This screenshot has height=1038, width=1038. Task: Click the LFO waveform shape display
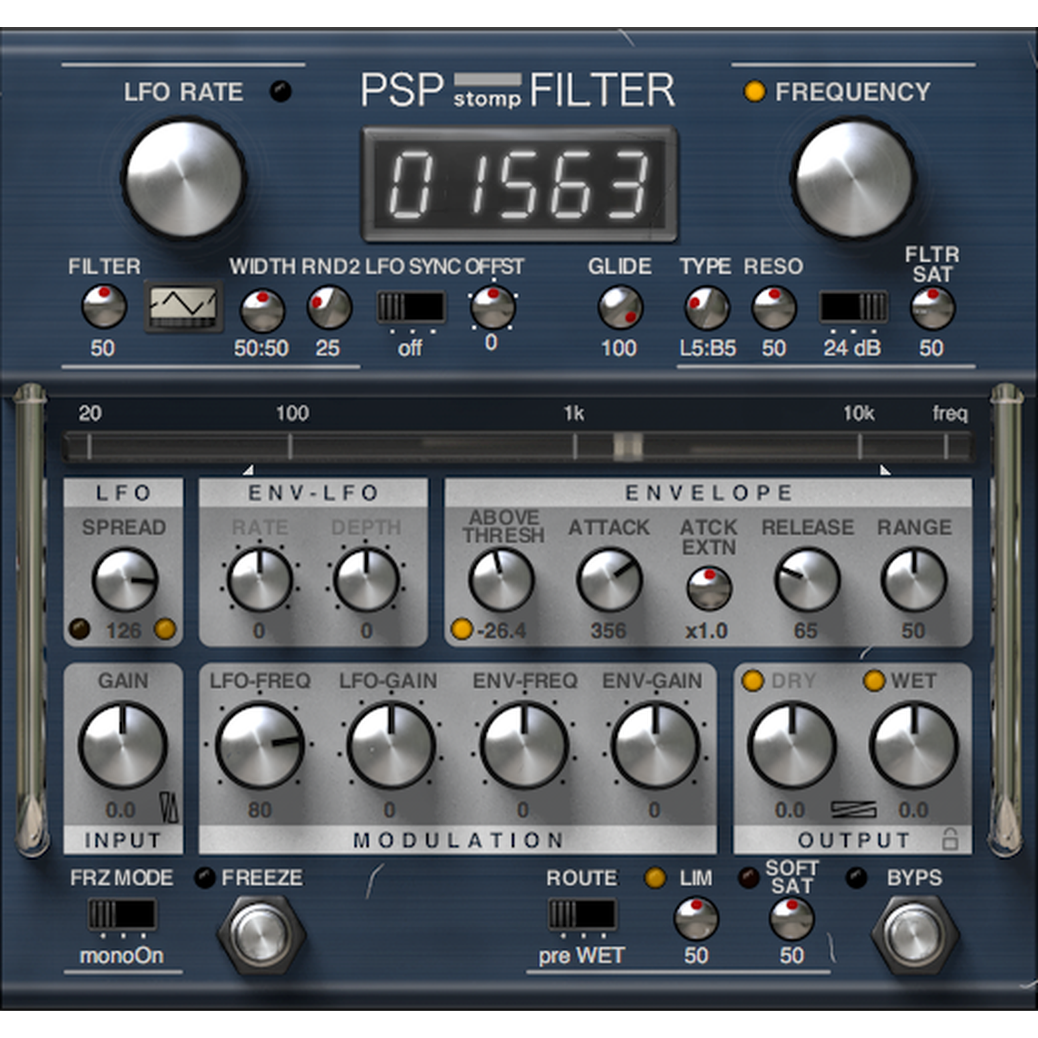[x=184, y=305]
